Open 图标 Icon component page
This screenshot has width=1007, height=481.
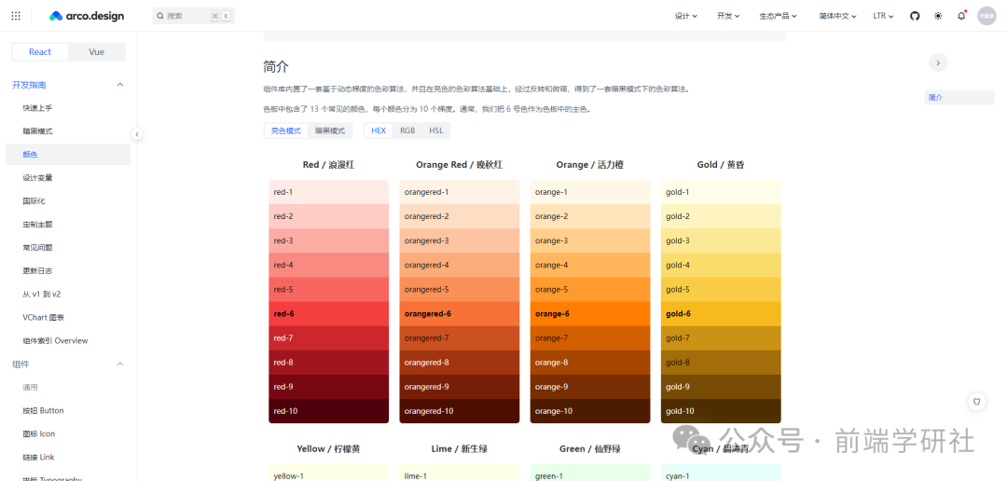coord(68,434)
